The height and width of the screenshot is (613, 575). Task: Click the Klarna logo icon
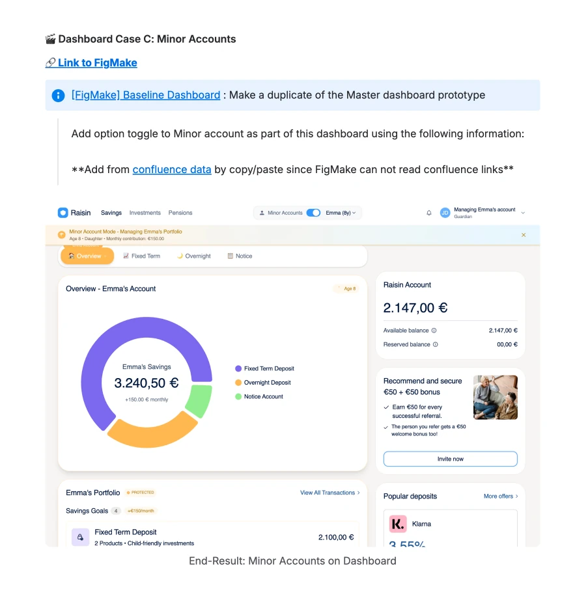(398, 524)
